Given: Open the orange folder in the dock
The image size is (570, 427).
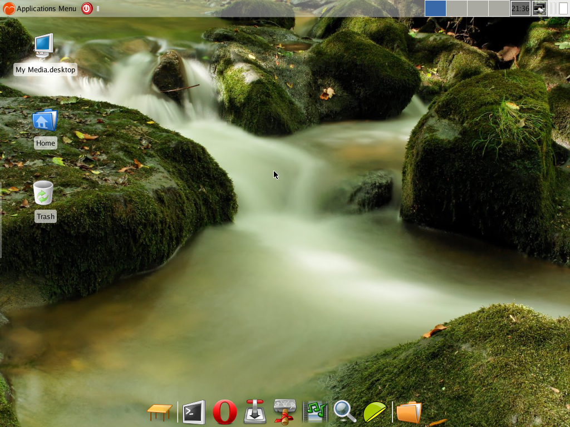Looking at the screenshot, I should tap(409, 412).
